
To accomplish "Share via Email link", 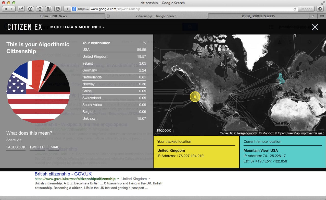I will (x=54, y=147).
